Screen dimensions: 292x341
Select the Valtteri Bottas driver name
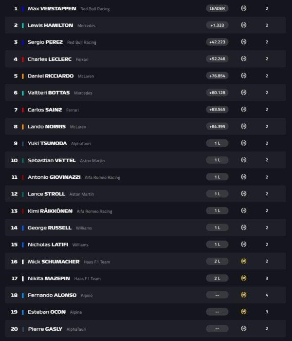[49, 93]
